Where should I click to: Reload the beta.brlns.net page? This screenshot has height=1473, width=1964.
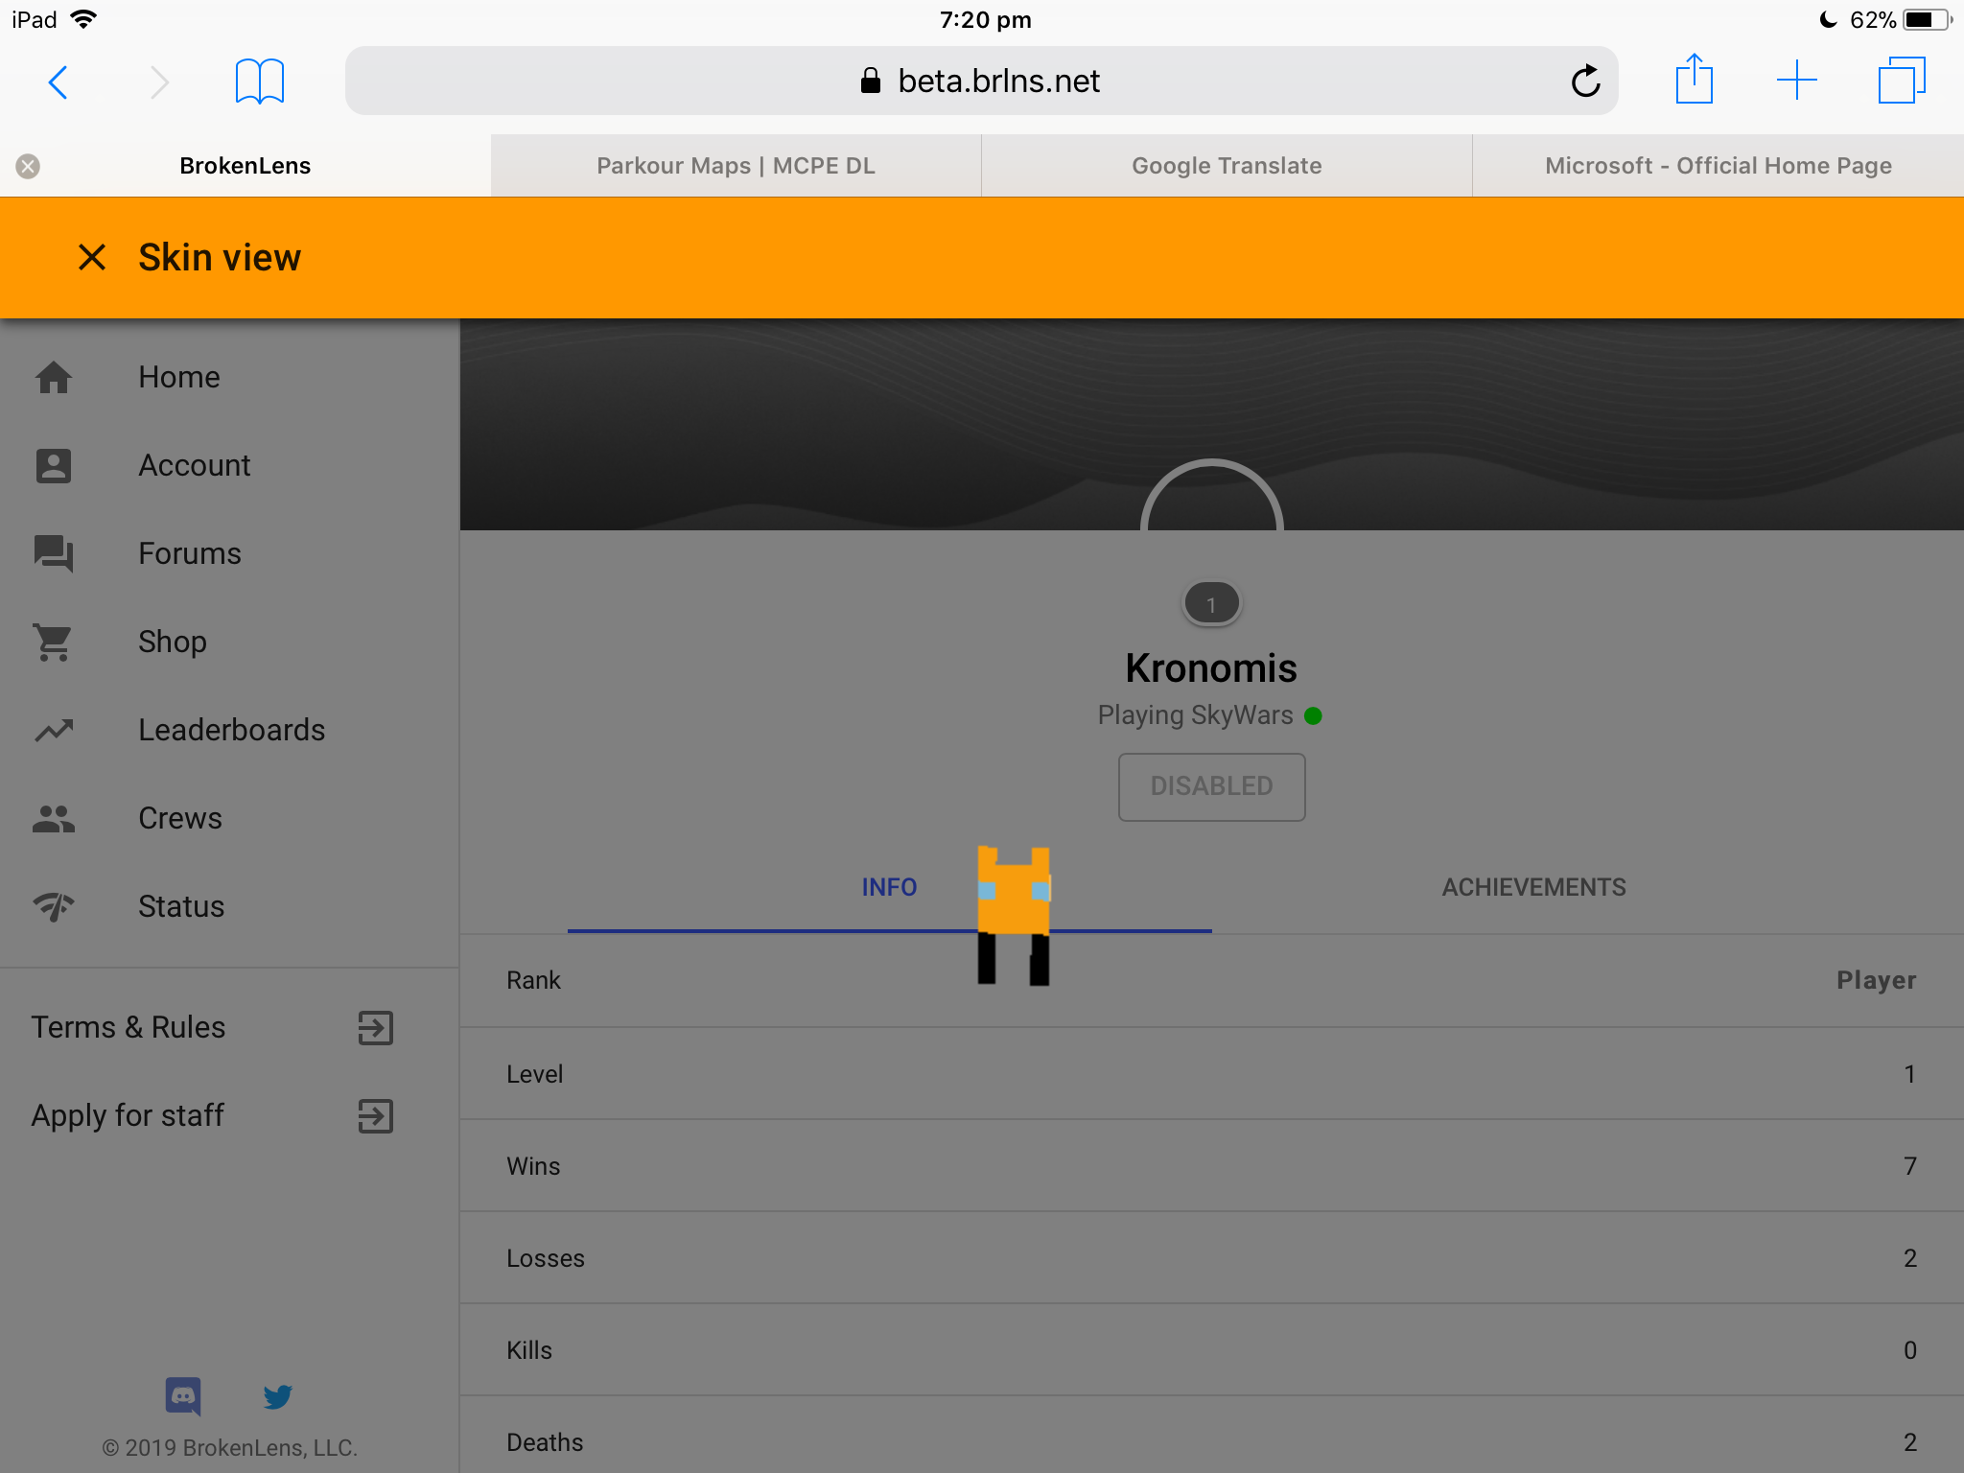[1586, 82]
